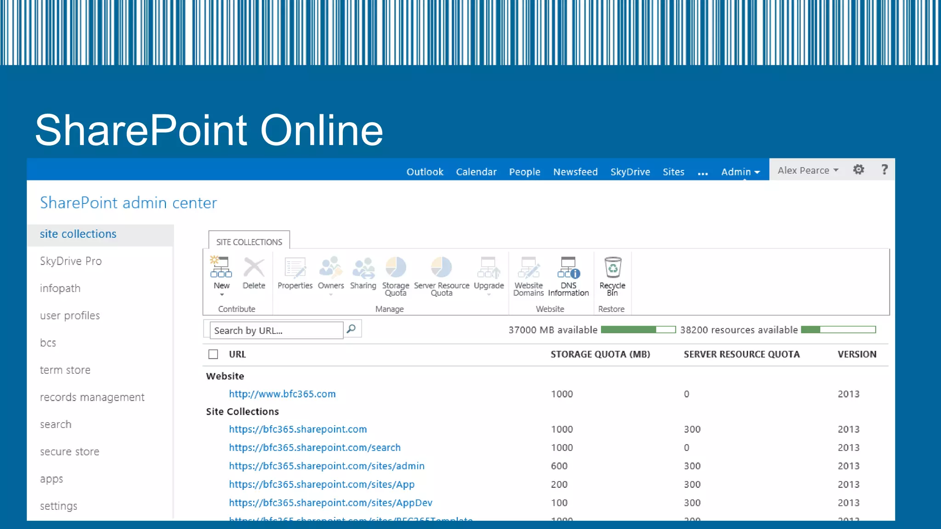Image resolution: width=941 pixels, height=529 pixels.
Task: Open term store in the sidebar
Action: click(65, 370)
